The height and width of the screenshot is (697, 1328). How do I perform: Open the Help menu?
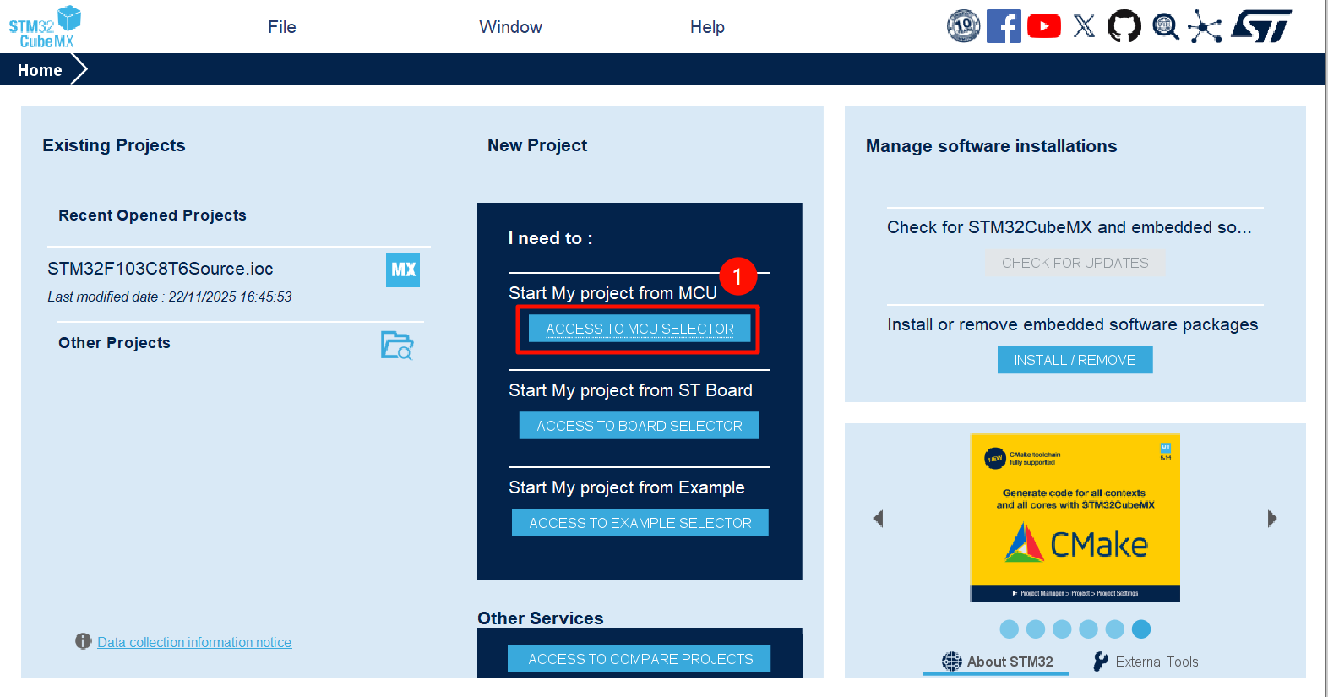(707, 27)
